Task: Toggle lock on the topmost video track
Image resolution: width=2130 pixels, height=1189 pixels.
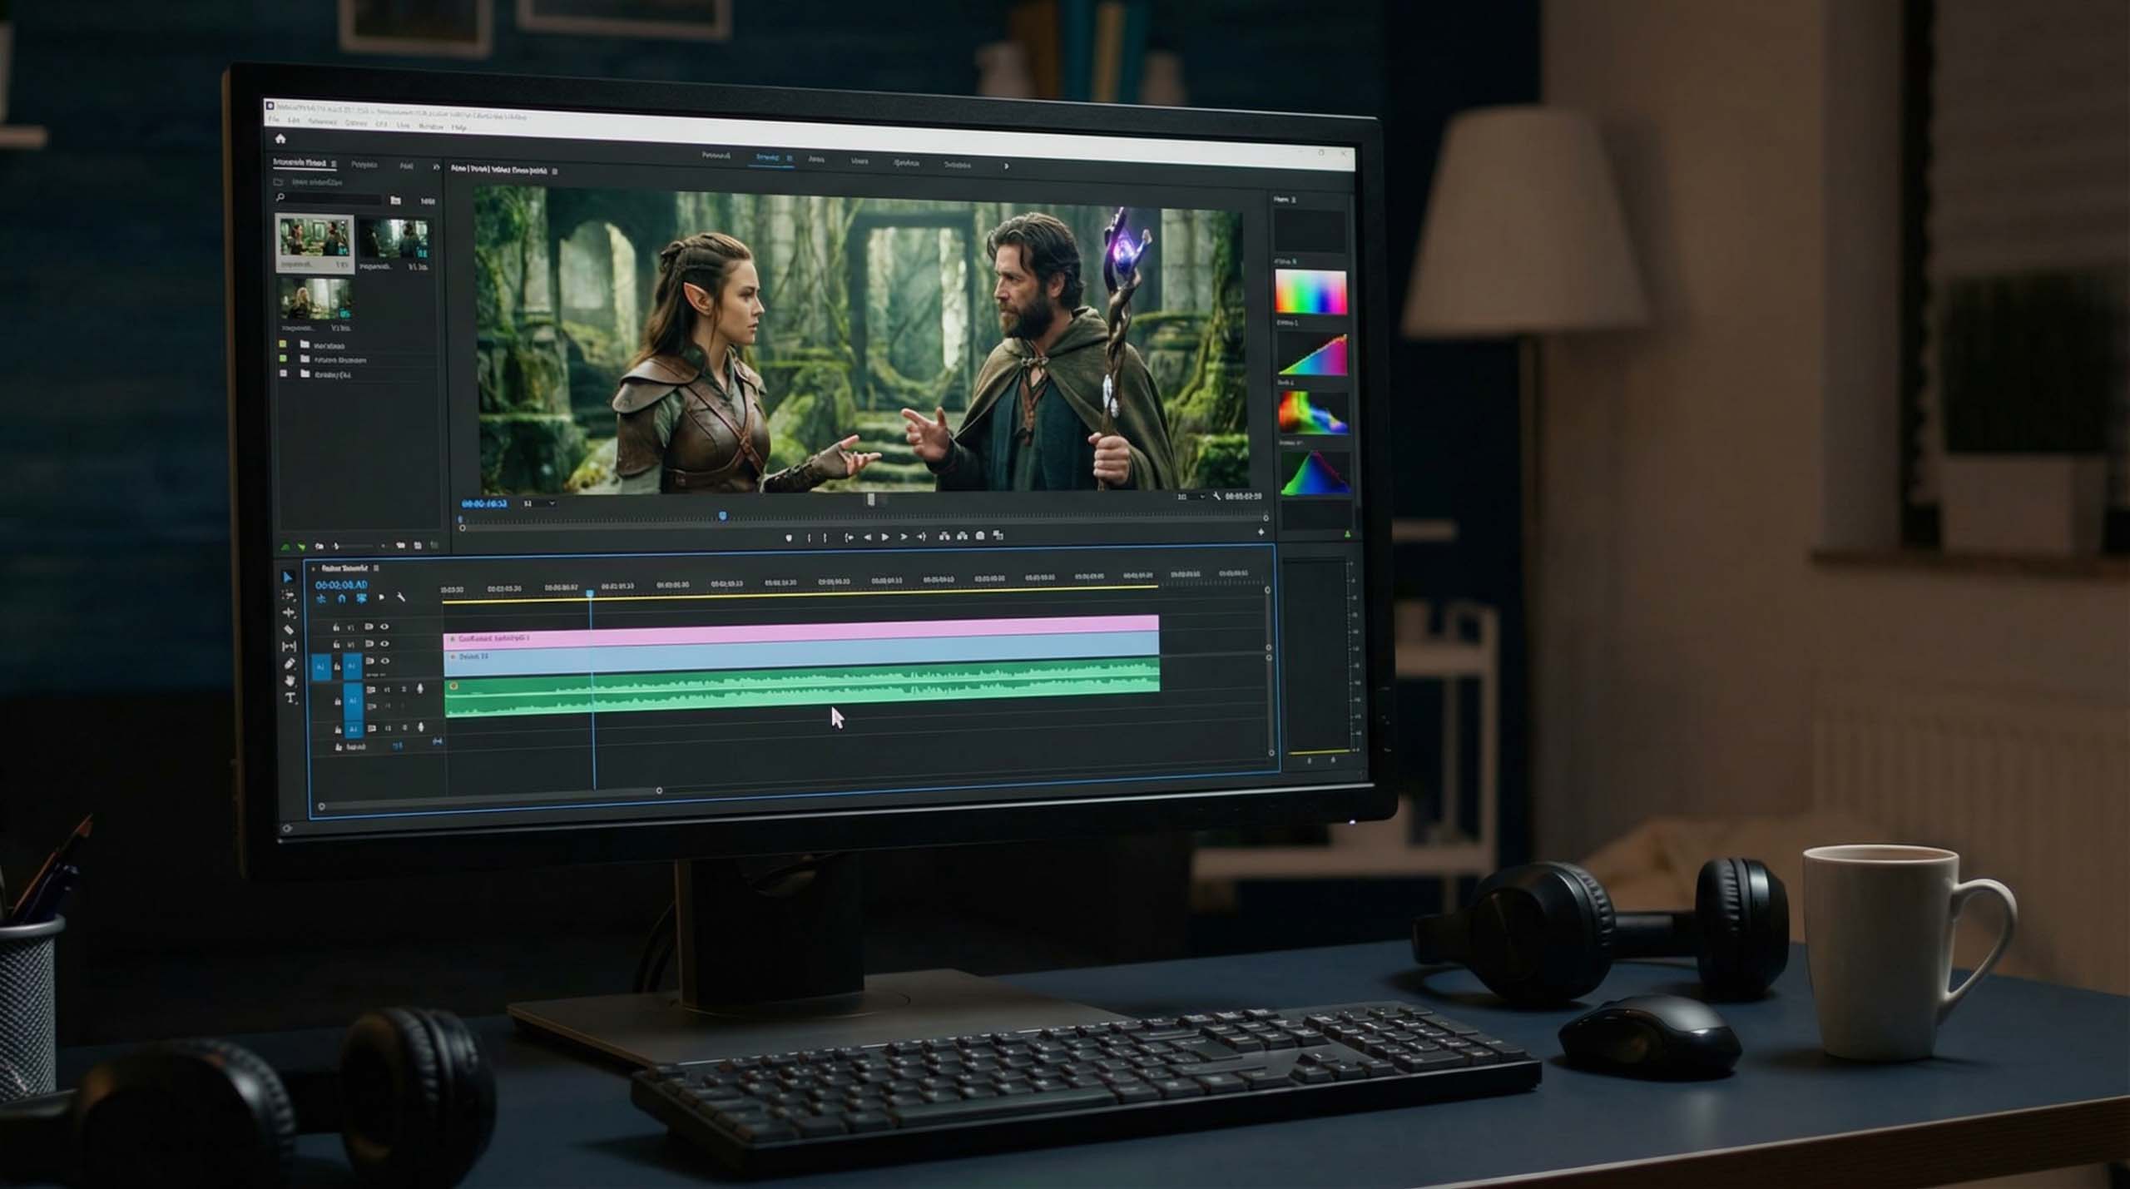Action: [x=336, y=627]
